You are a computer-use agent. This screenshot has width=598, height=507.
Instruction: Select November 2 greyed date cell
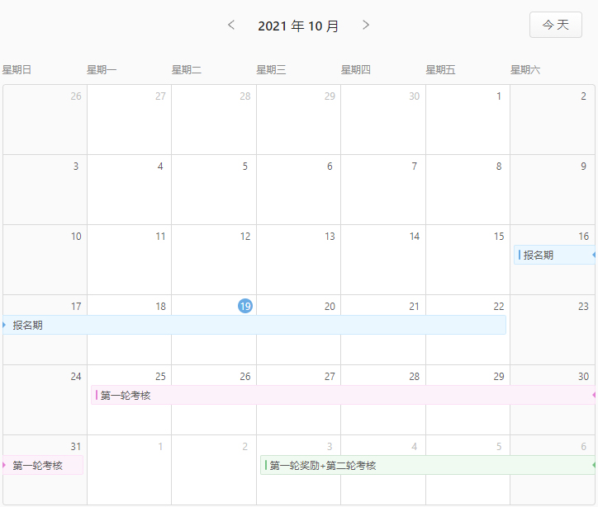(214, 478)
